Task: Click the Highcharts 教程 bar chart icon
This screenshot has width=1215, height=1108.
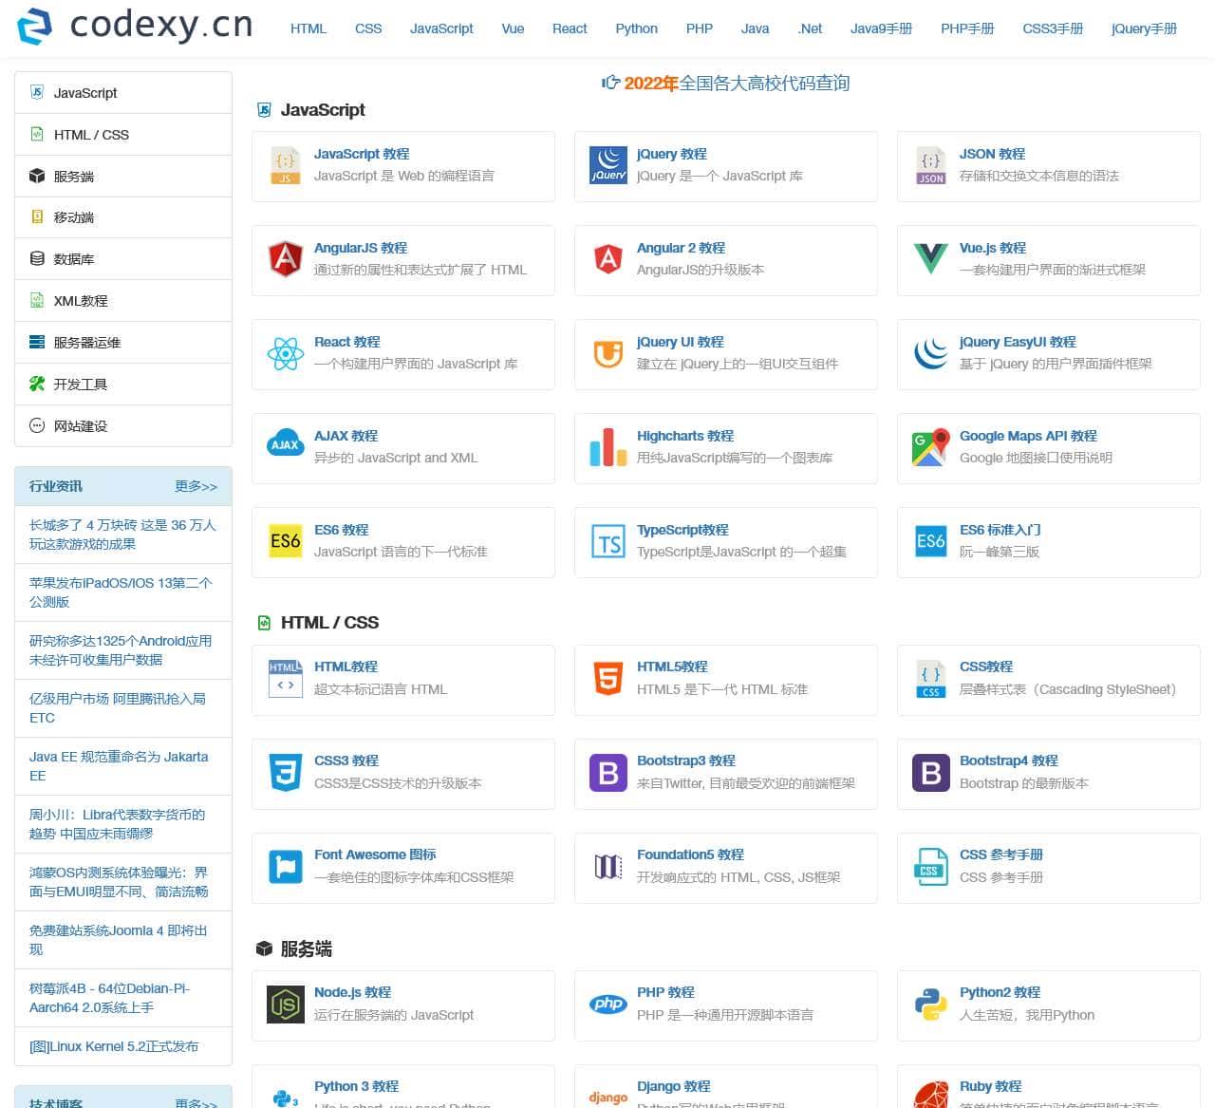Action: (x=608, y=447)
